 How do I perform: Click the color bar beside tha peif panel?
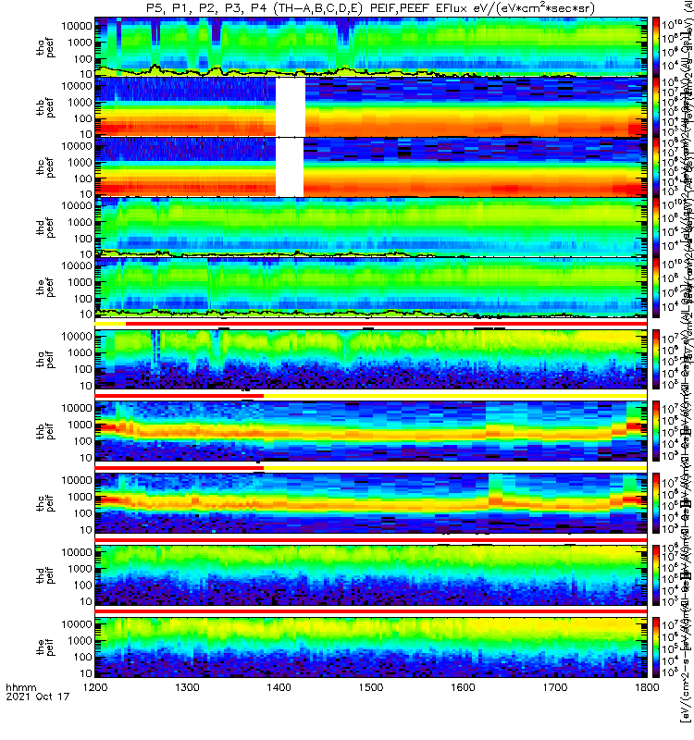[x=656, y=359]
